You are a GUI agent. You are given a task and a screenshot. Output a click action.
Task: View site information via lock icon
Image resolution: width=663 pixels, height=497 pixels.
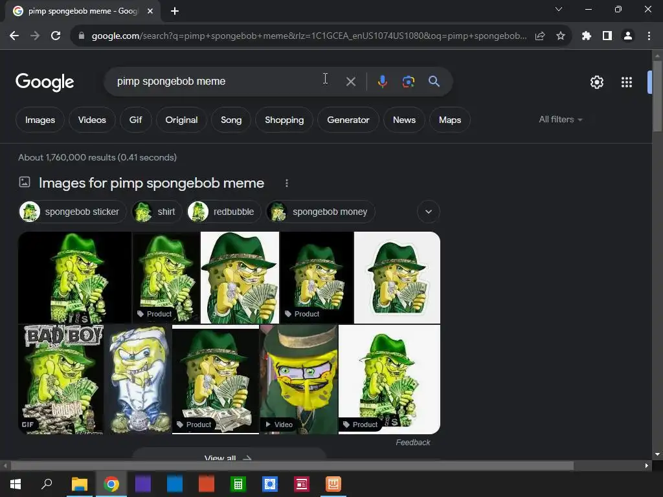pos(82,36)
